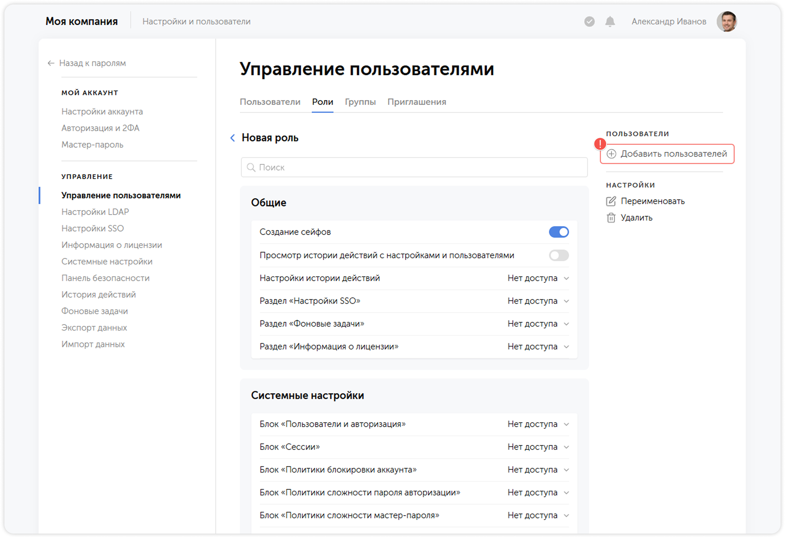Open Блок «Политики блокировки аккаунта» dropdown
The width and height of the screenshot is (785, 538).
click(538, 470)
